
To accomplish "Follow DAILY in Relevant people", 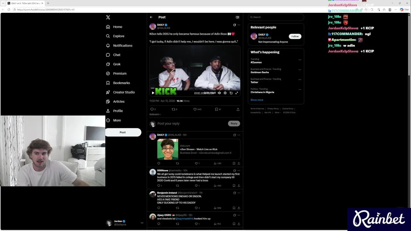I will (295, 37).
